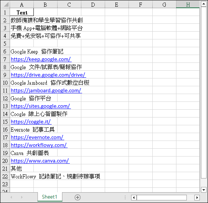Open the sites.google.com link

point(41,106)
